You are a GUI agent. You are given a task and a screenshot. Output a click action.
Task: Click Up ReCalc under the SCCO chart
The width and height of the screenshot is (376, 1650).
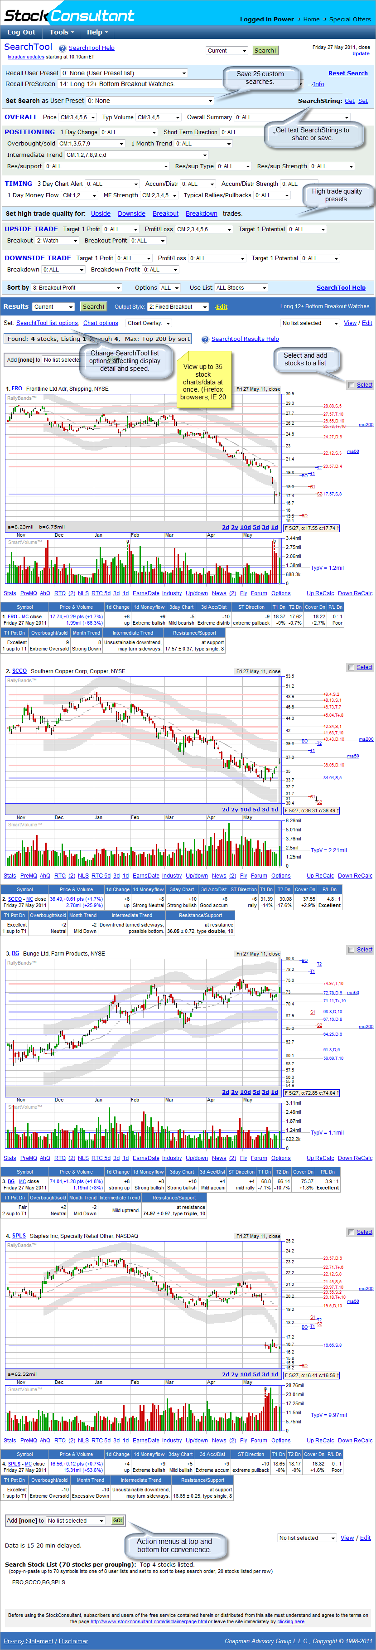320,876
